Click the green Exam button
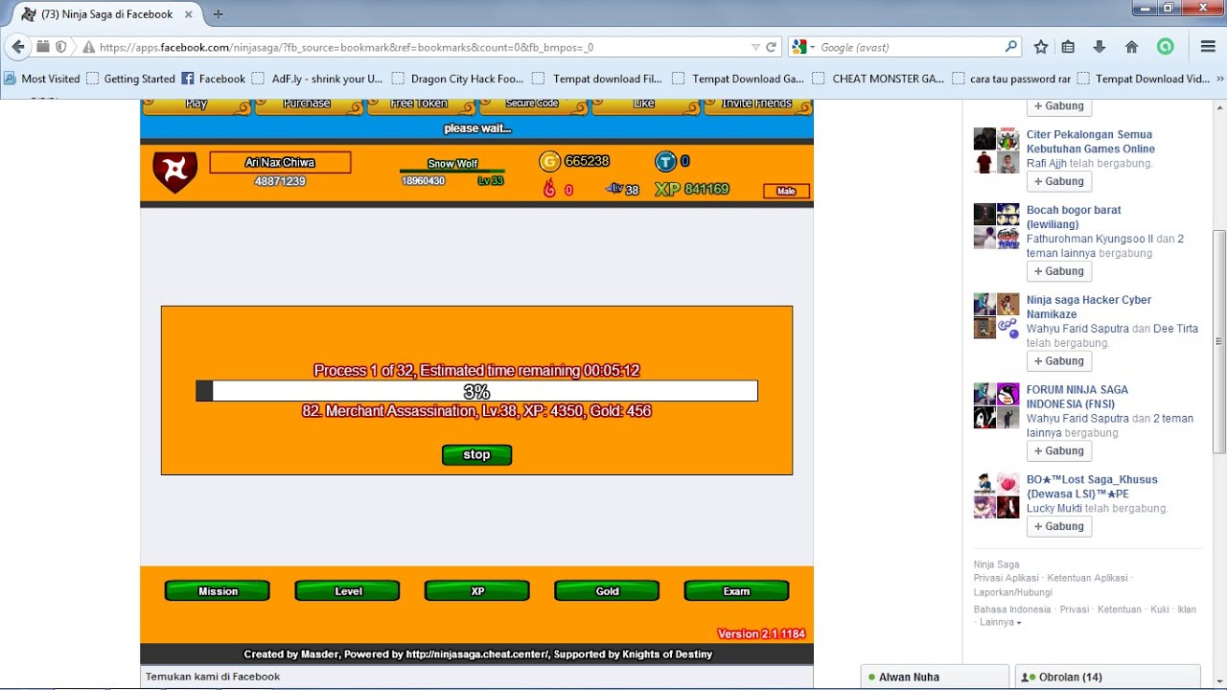This screenshot has height=690, width=1227. [x=736, y=591]
